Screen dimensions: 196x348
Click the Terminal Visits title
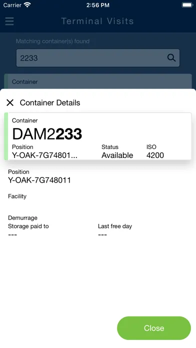click(x=97, y=21)
